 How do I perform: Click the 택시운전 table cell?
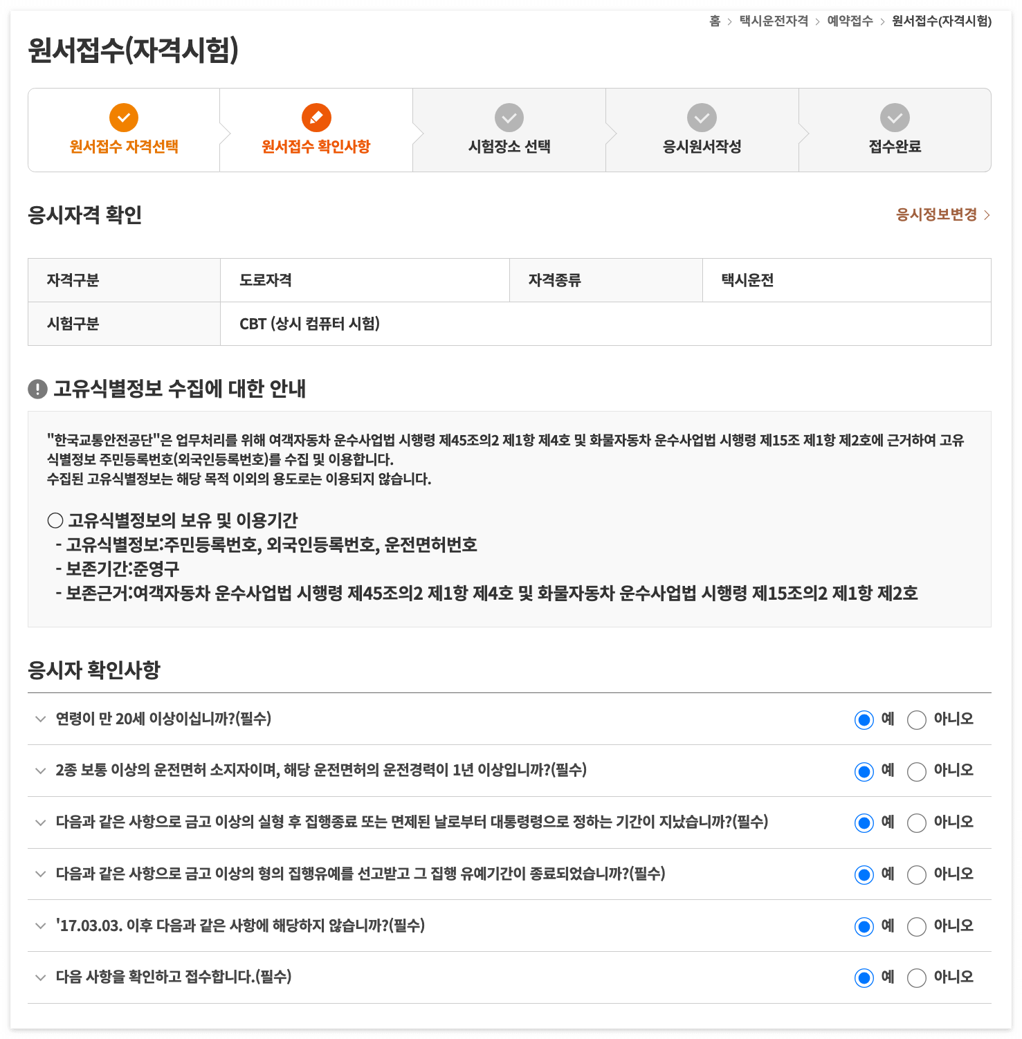(847, 280)
